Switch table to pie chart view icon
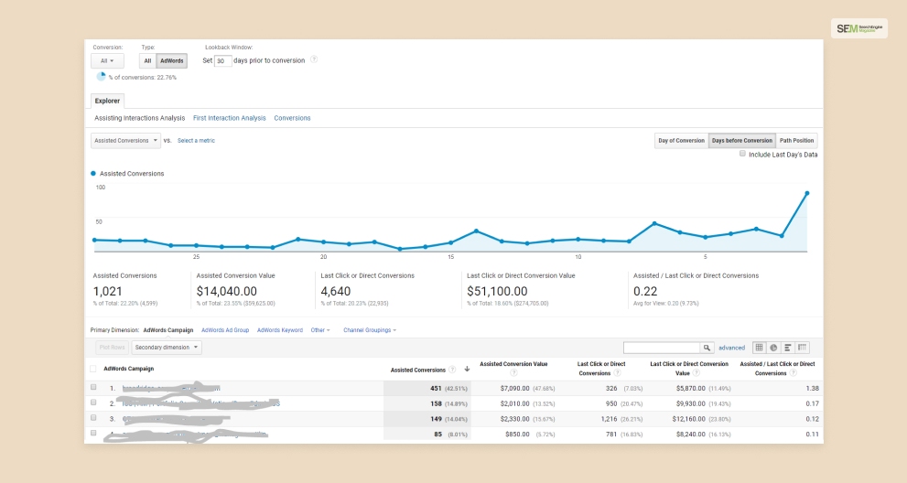This screenshot has height=483, width=907. 773,348
